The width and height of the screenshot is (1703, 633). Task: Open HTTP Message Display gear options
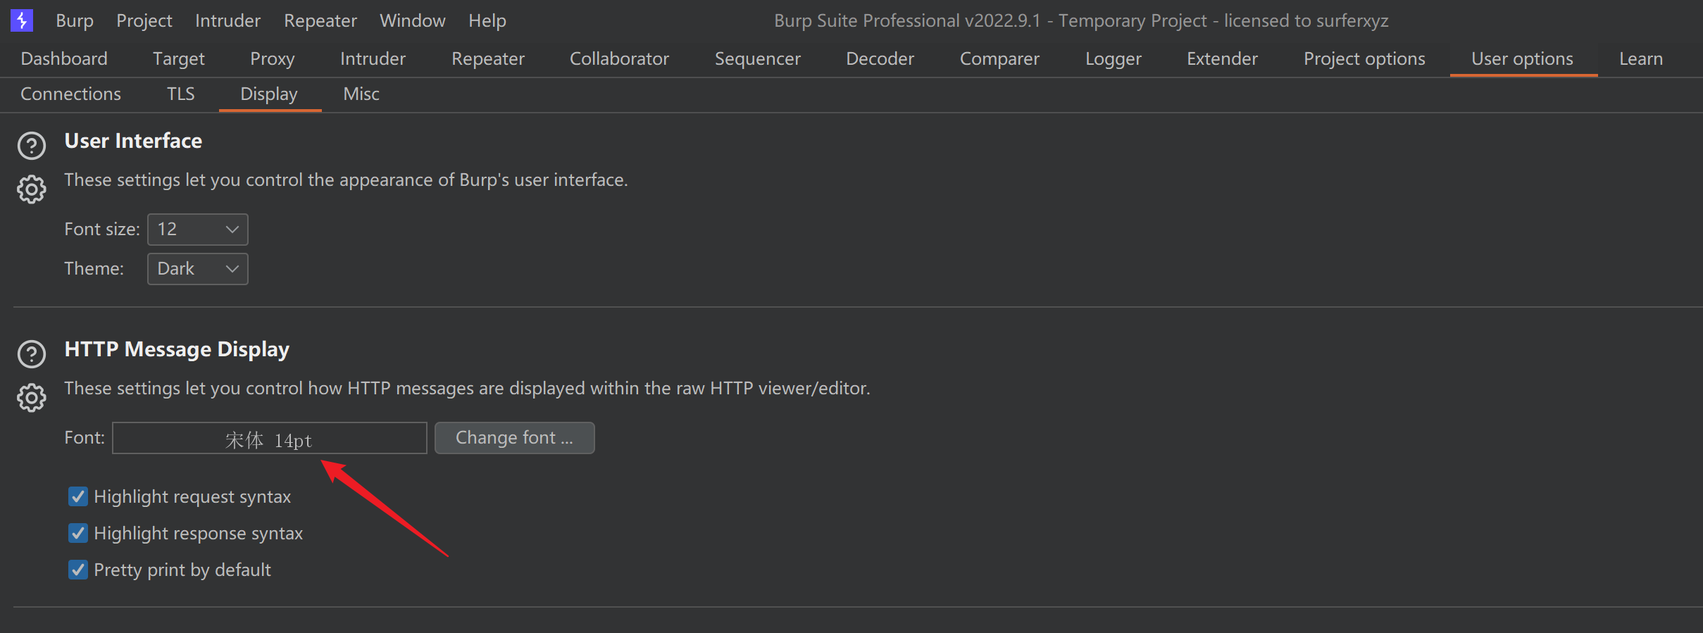[x=32, y=398]
